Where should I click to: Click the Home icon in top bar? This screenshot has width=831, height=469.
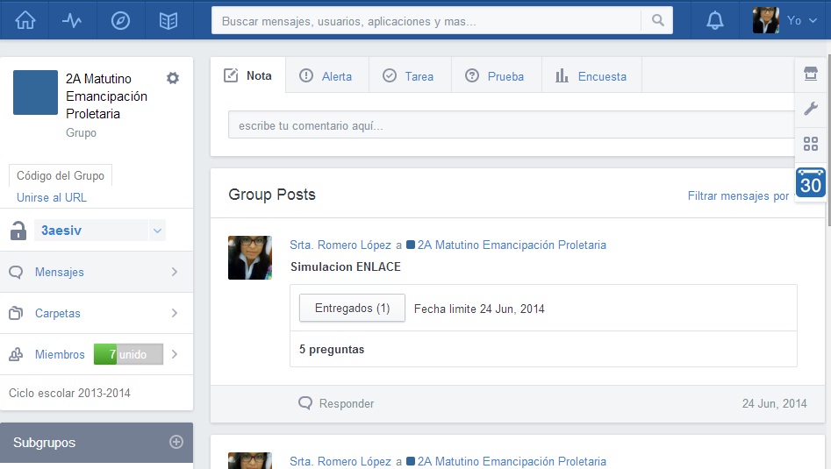(x=25, y=20)
